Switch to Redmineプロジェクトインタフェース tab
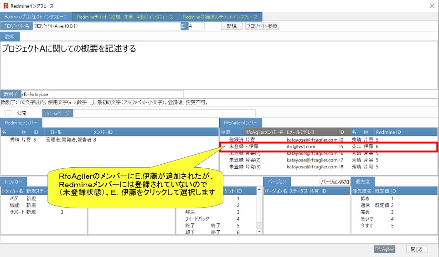Screen dimensions: 439x257 [x=36, y=17]
